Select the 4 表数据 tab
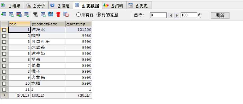The height and width of the screenshot is (104, 243). (88, 5)
